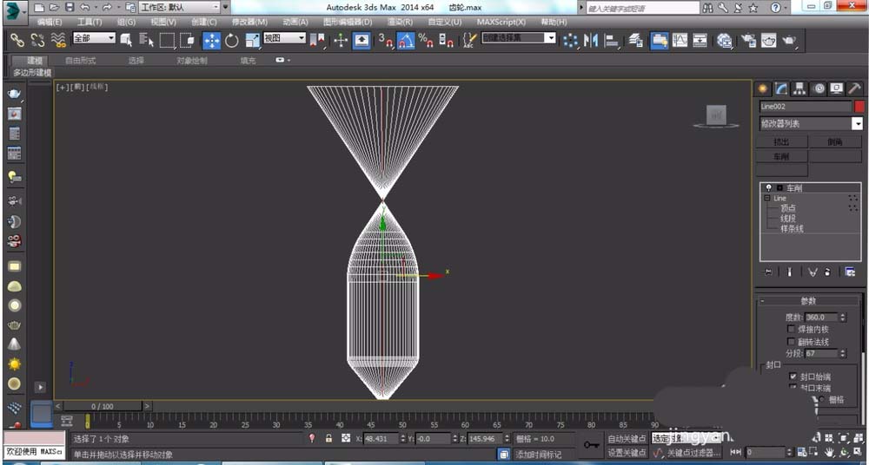Toggle Angle Snap icon
This screenshot has width=869, height=465.
point(406,40)
